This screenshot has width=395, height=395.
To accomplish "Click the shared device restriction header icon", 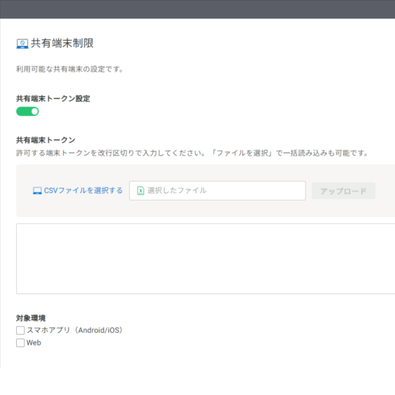I will [x=22, y=44].
